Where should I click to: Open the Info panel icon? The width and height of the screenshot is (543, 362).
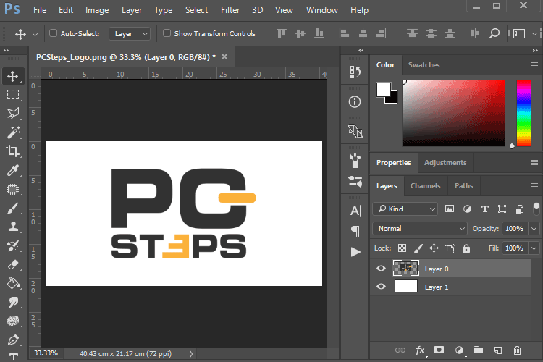coord(355,102)
